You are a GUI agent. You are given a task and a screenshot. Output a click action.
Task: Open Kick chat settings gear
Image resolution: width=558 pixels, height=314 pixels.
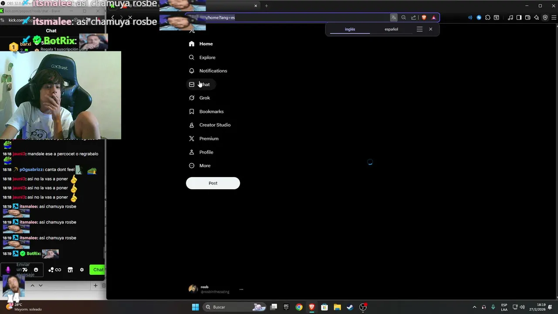coord(82,270)
